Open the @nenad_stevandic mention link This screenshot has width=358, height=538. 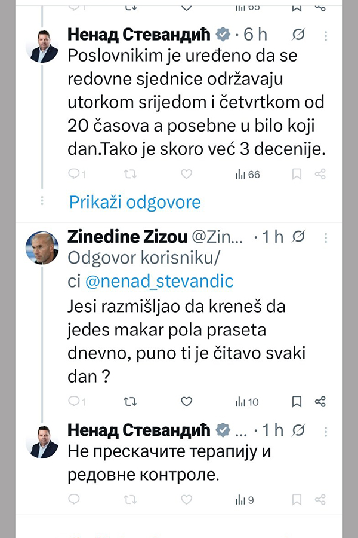[160, 279]
